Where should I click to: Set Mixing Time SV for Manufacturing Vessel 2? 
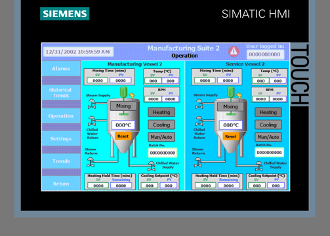[98, 81]
